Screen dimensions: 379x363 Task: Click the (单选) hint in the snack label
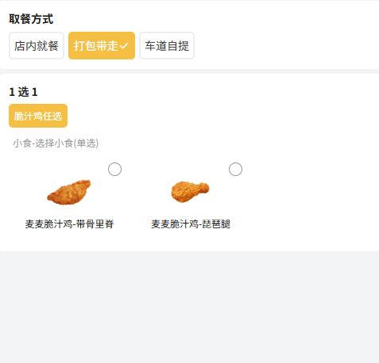[86, 143]
